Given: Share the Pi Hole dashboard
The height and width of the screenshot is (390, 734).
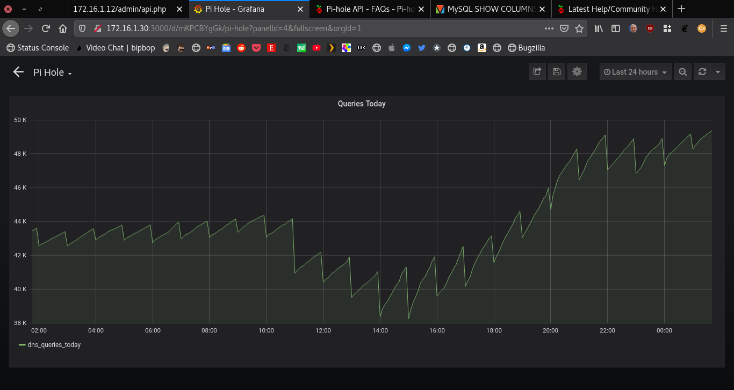Looking at the screenshot, I should [x=537, y=71].
